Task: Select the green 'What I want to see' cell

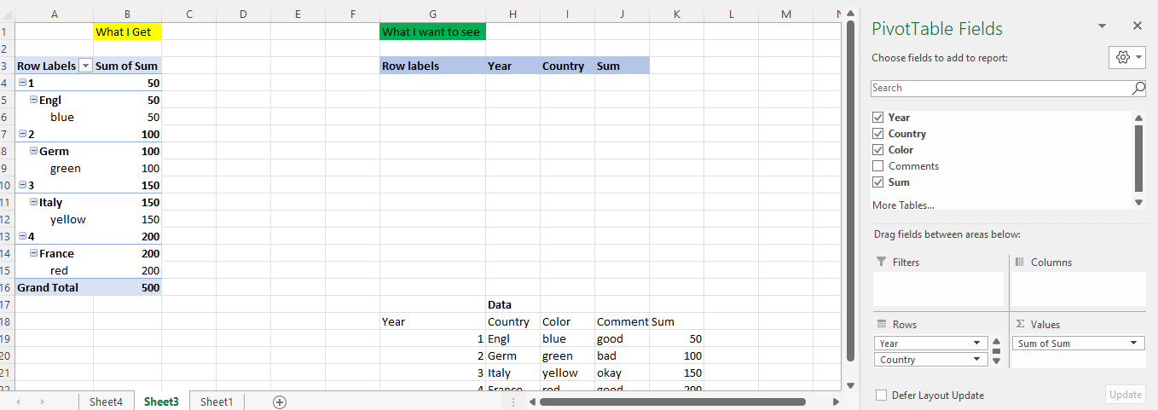Action: tap(432, 32)
